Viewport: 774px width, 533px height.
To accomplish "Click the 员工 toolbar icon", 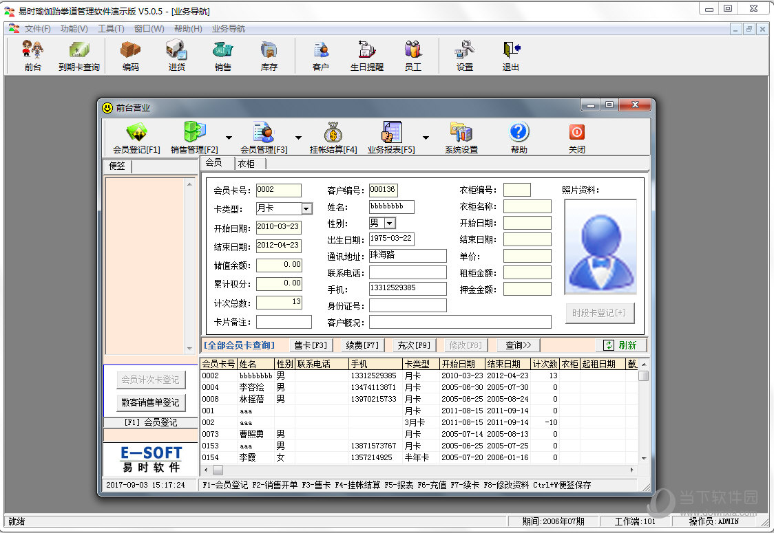I will (x=412, y=56).
